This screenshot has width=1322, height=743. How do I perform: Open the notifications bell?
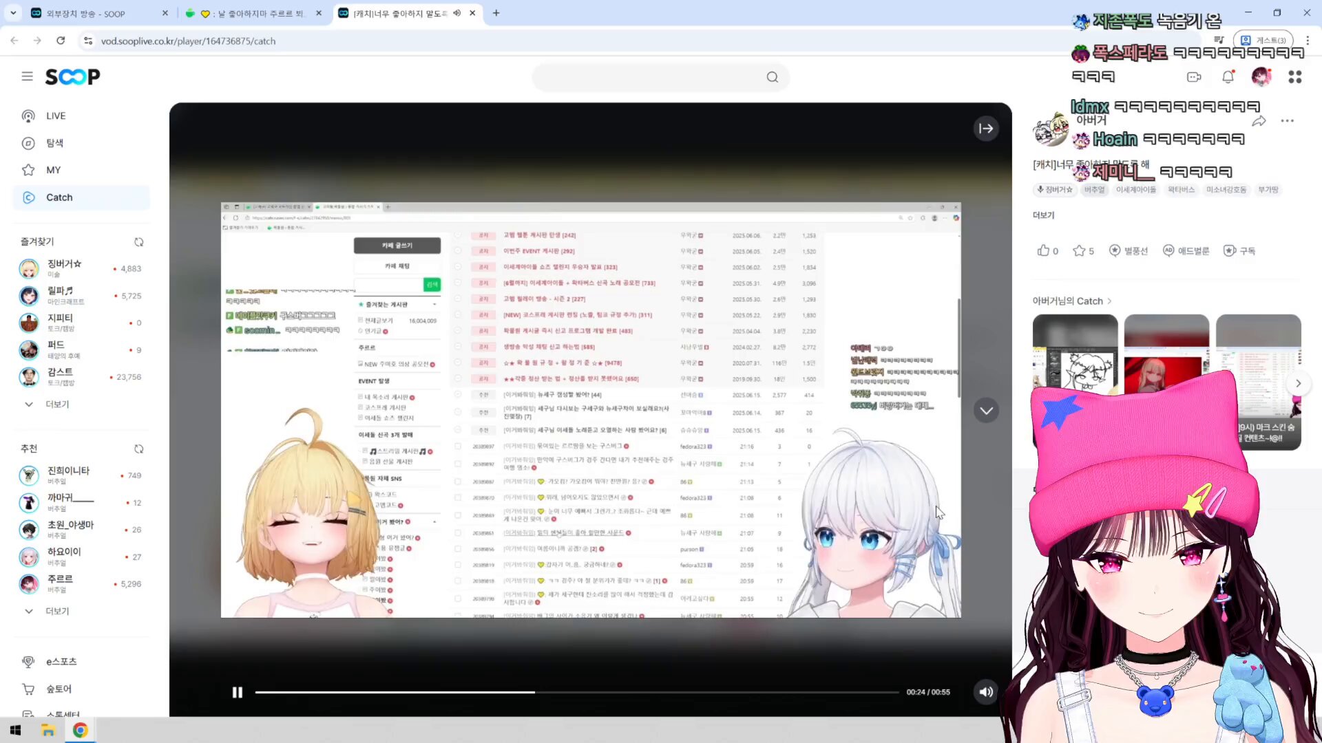click(1228, 77)
